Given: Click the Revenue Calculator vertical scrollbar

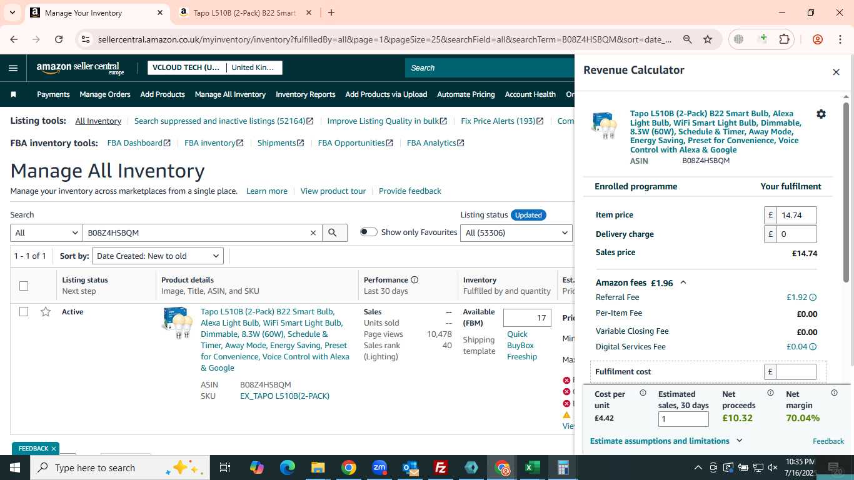Looking at the screenshot, I should click(x=846, y=191).
